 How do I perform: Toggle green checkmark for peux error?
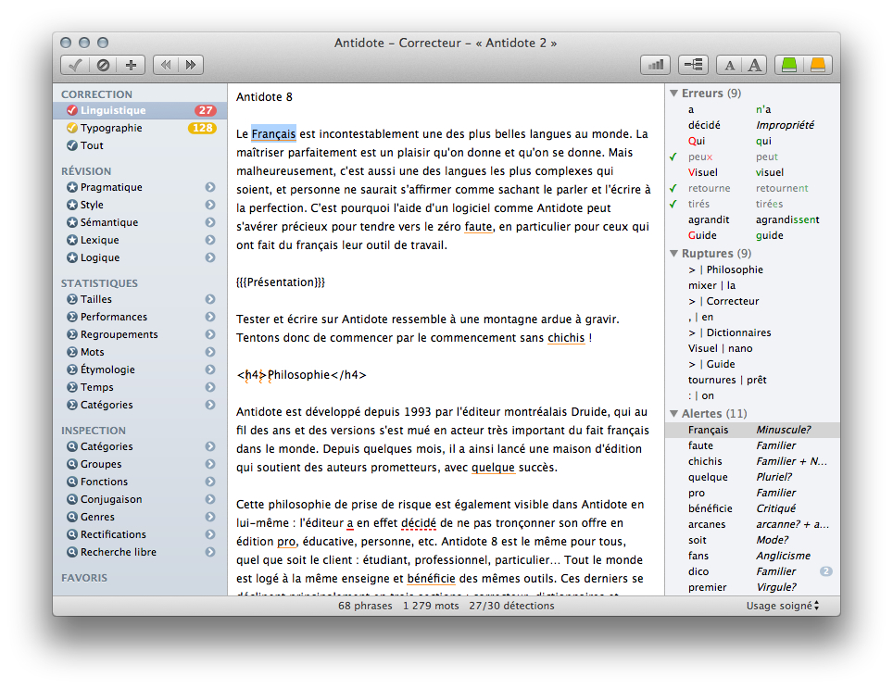pyautogui.click(x=673, y=157)
